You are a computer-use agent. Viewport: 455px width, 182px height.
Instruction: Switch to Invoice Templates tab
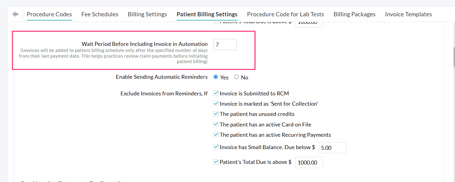pos(408,14)
